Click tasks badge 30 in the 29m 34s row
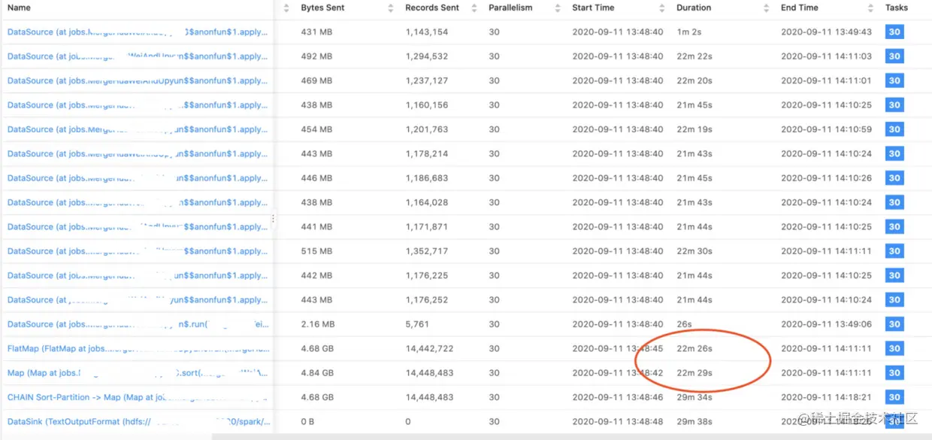This screenshot has width=932, height=440. [x=894, y=397]
